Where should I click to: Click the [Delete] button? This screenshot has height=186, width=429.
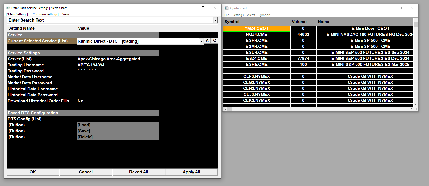[118, 137]
